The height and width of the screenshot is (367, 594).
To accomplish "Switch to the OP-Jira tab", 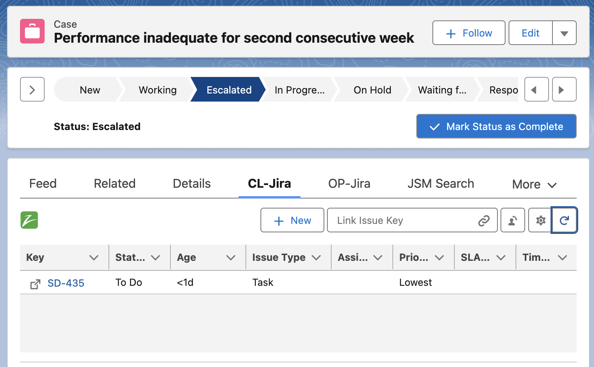I will coord(349,184).
